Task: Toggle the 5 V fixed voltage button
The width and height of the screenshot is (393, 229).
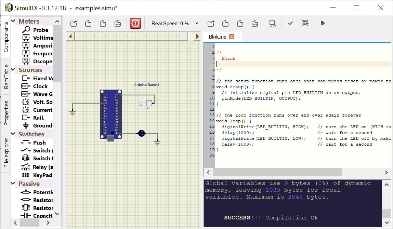Action: coord(141,103)
